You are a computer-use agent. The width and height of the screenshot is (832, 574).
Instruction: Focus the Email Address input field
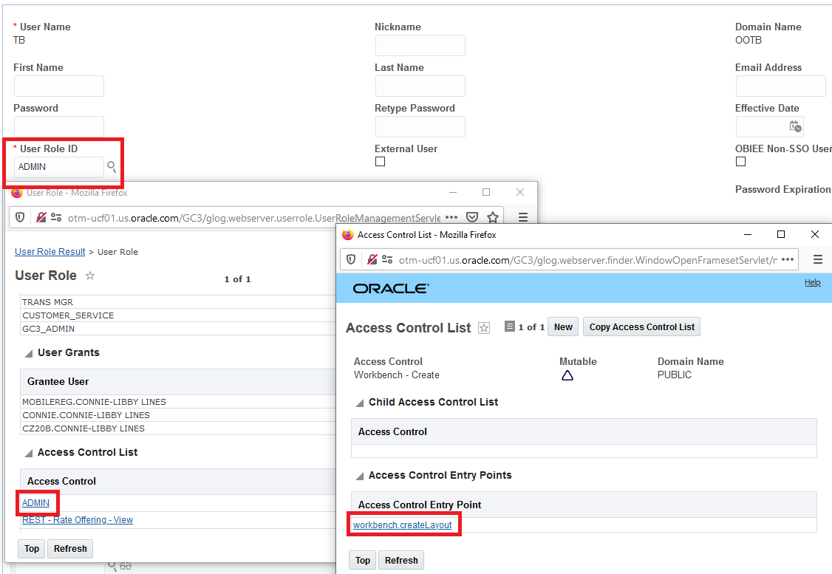(780, 86)
